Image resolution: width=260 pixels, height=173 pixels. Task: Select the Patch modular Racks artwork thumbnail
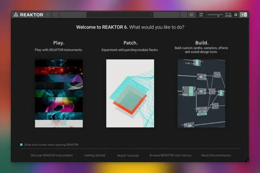130,93
